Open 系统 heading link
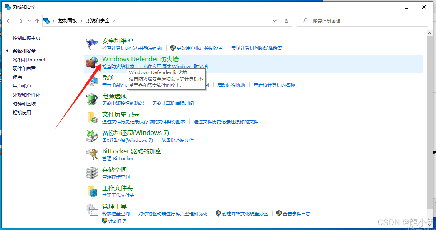This screenshot has width=436, height=230. [x=108, y=78]
